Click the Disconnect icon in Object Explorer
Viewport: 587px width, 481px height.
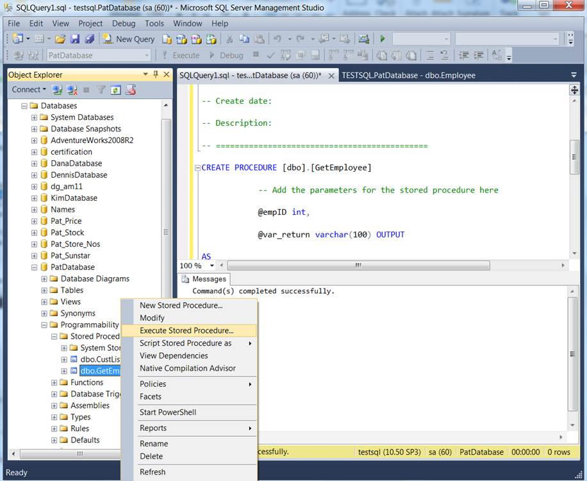pos(72,90)
